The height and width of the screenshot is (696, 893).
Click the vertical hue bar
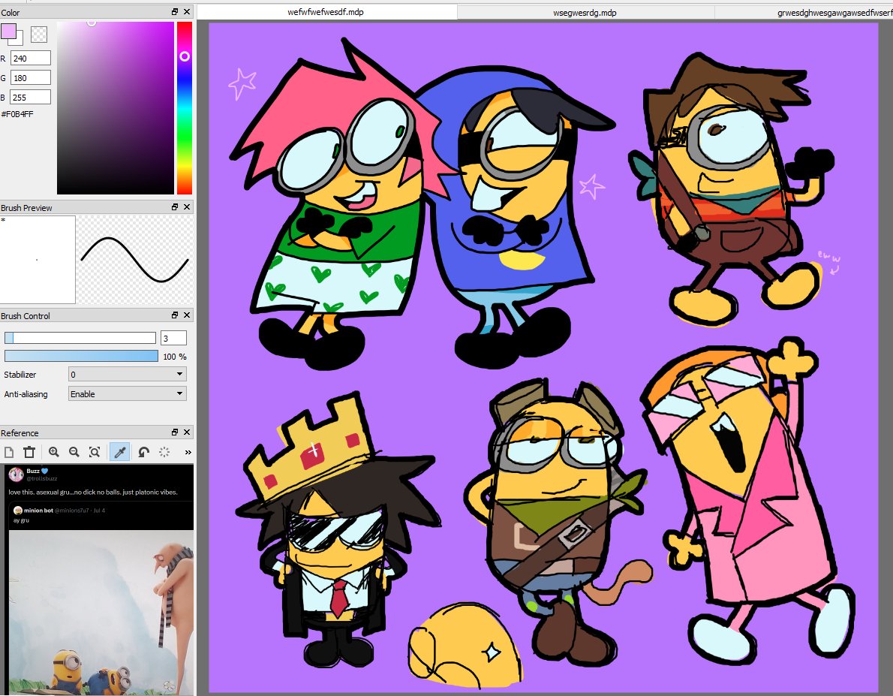pyautogui.click(x=184, y=108)
